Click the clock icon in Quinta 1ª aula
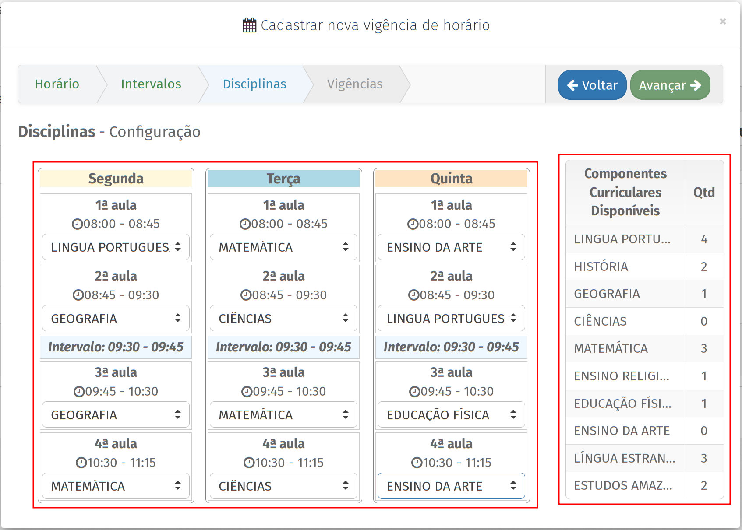This screenshot has width=742, height=530. coord(413,224)
